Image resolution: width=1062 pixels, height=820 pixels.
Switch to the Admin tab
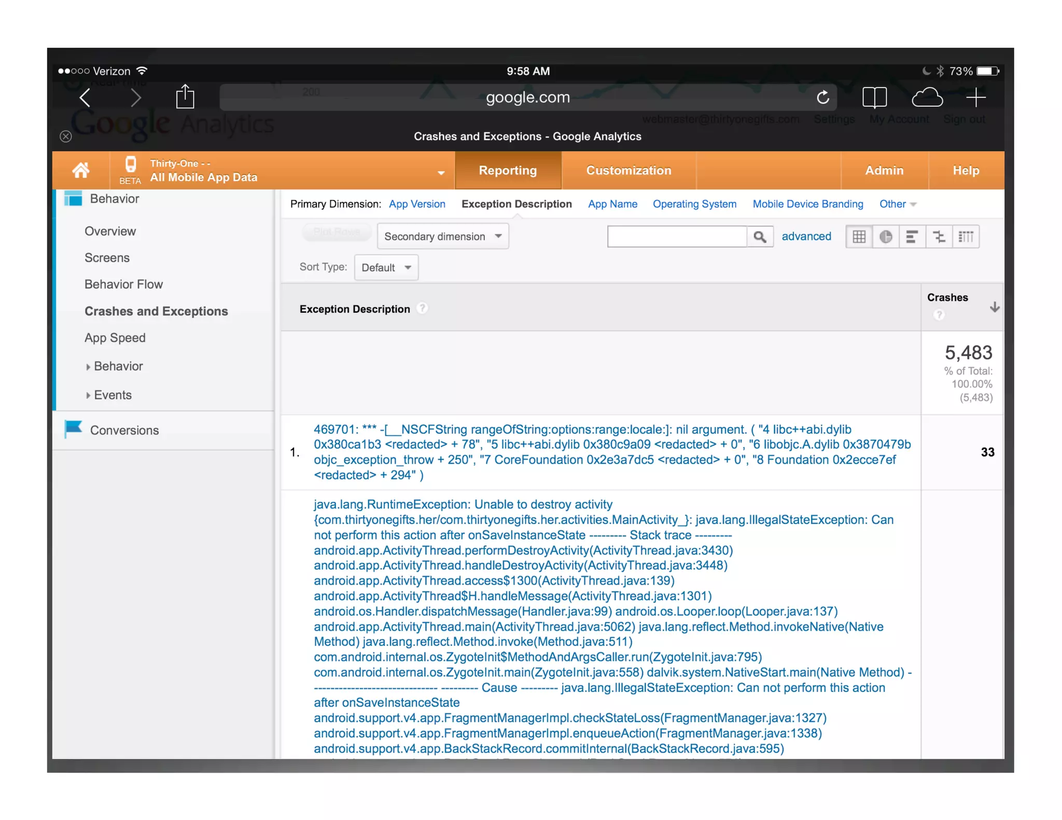(884, 171)
